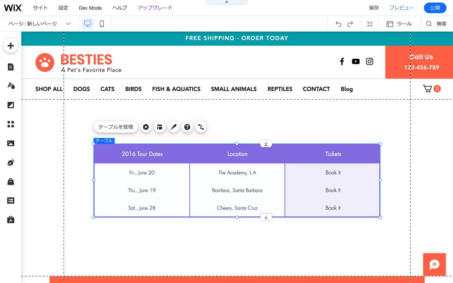Open the chat bubble widget
This screenshot has width=453, height=283.
[x=435, y=264]
